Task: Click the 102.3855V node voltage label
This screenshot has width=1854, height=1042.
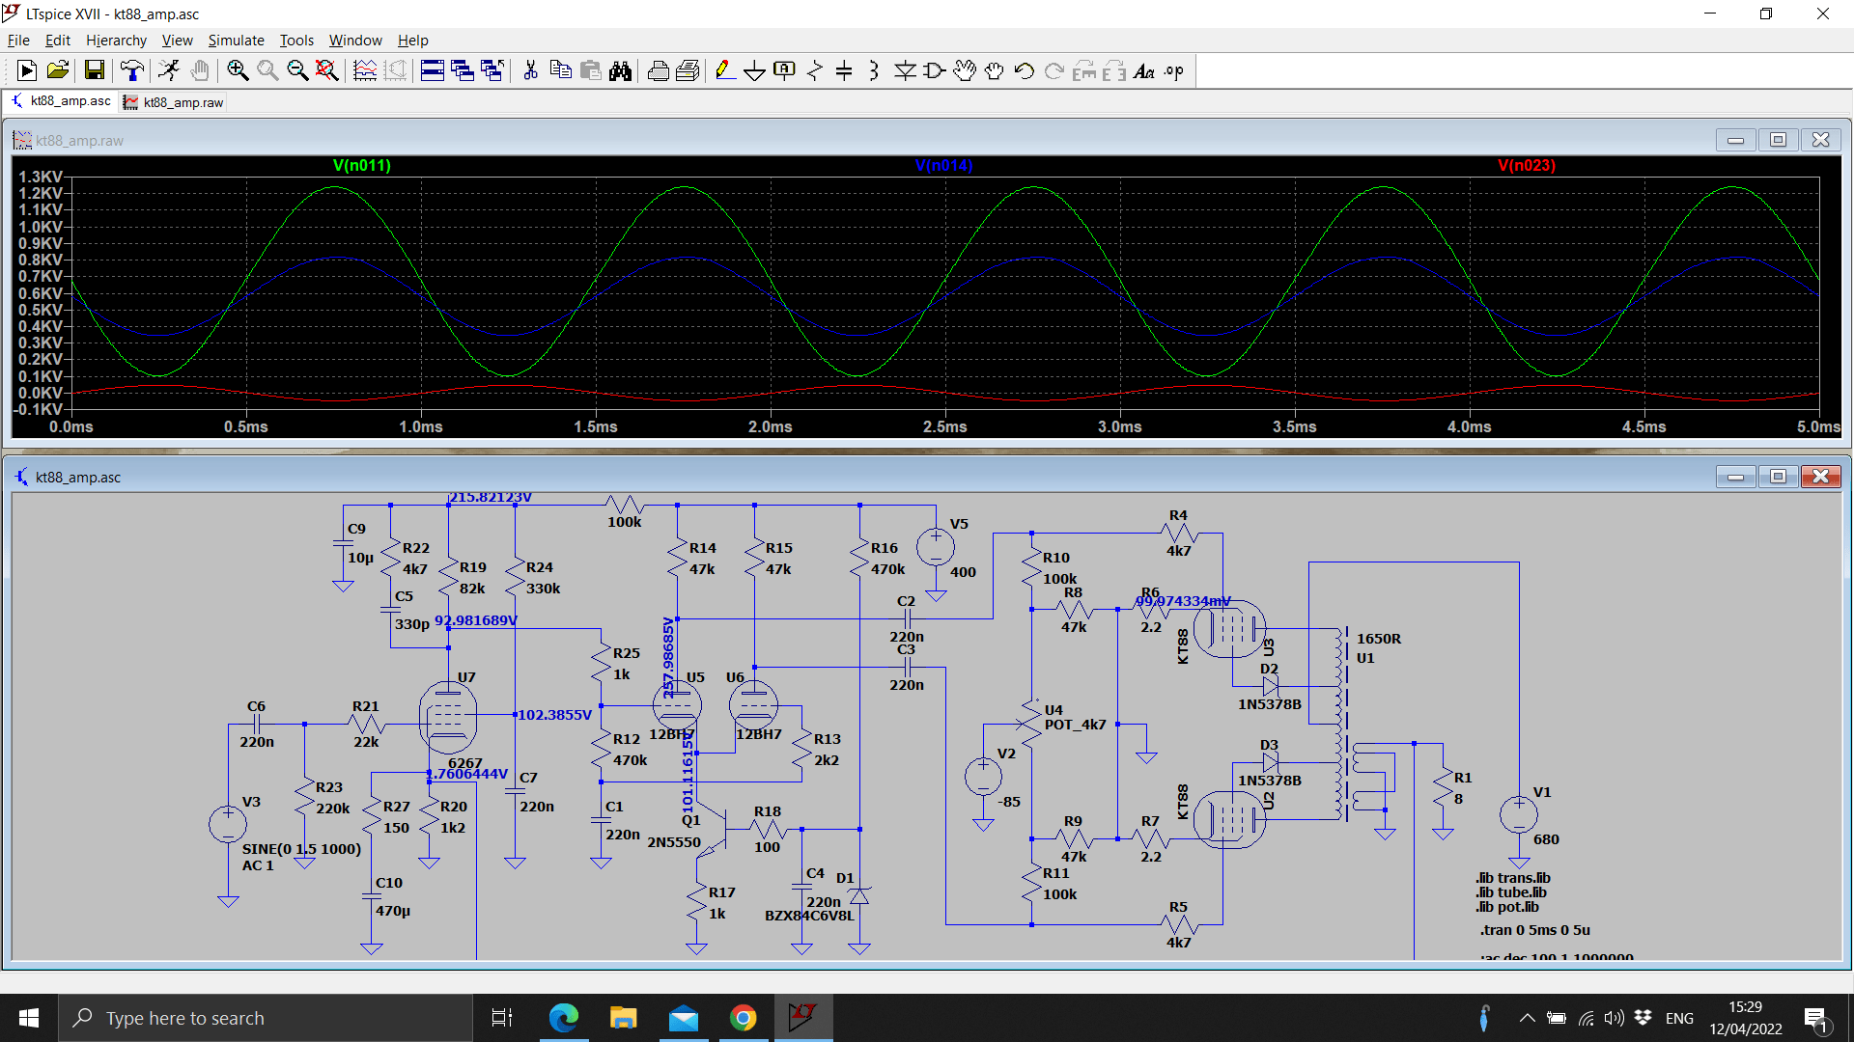Action: tap(554, 715)
